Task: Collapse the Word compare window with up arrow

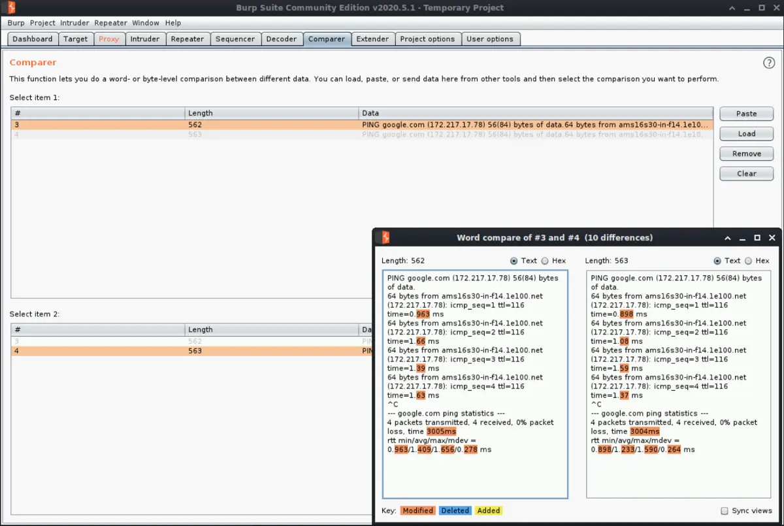Action: (x=728, y=238)
